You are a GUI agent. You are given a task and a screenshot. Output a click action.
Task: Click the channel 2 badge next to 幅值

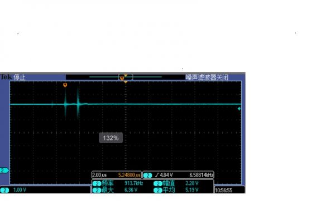tap(158, 183)
